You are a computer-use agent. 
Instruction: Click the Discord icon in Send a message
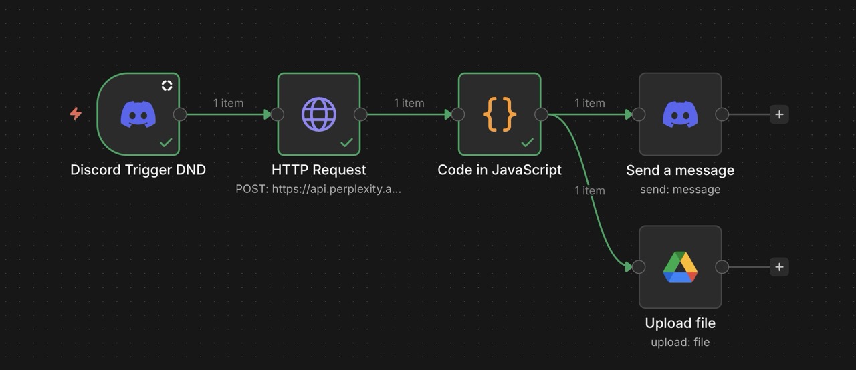pyautogui.click(x=680, y=114)
